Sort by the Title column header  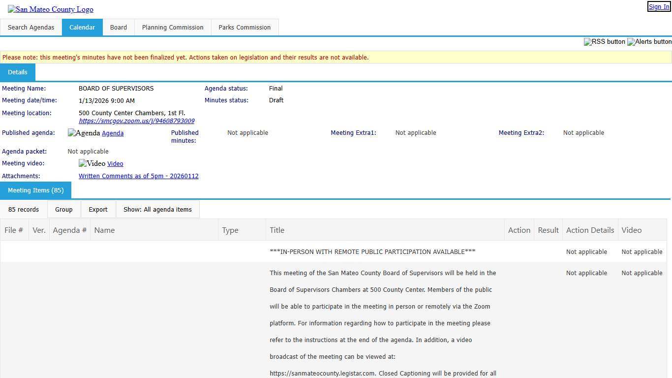[277, 230]
